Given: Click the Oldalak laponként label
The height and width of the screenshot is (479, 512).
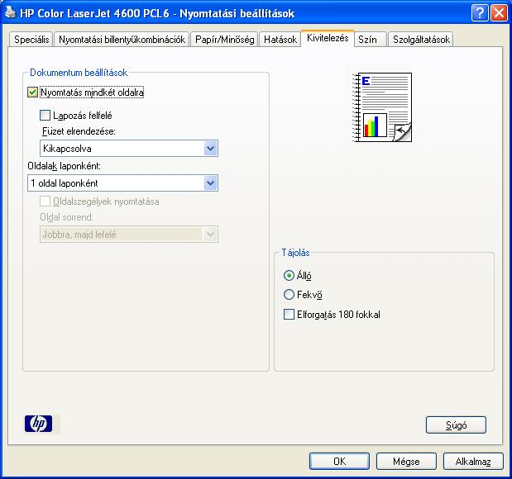Looking at the screenshot, I should tap(65, 166).
